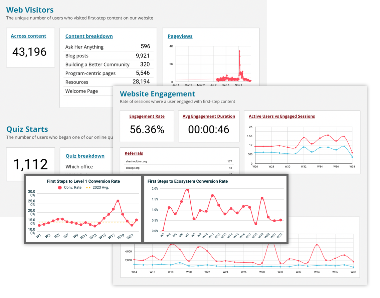Click the Program-centric pages row
380x298 pixels.
[108, 73]
